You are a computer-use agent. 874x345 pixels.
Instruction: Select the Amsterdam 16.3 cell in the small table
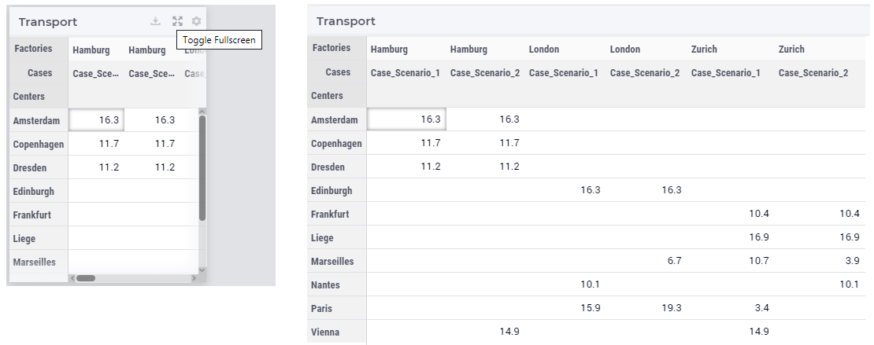pos(96,119)
